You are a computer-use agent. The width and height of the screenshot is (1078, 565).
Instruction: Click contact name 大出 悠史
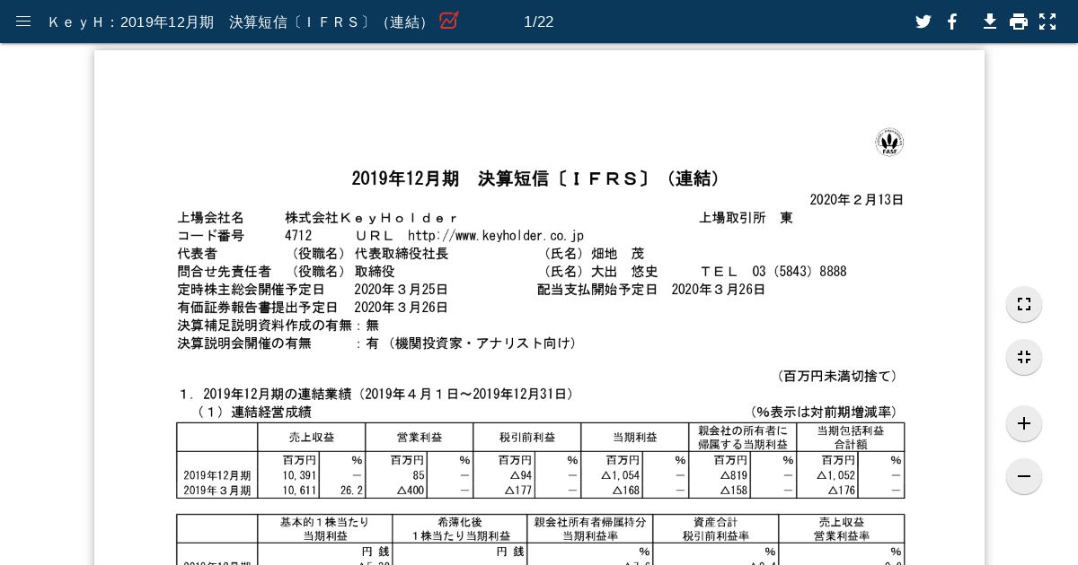pos(624,272)
